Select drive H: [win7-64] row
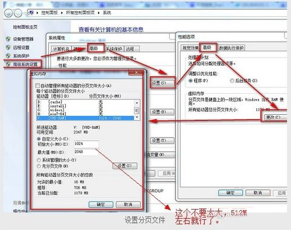291x230 pixels. (85, 114)
